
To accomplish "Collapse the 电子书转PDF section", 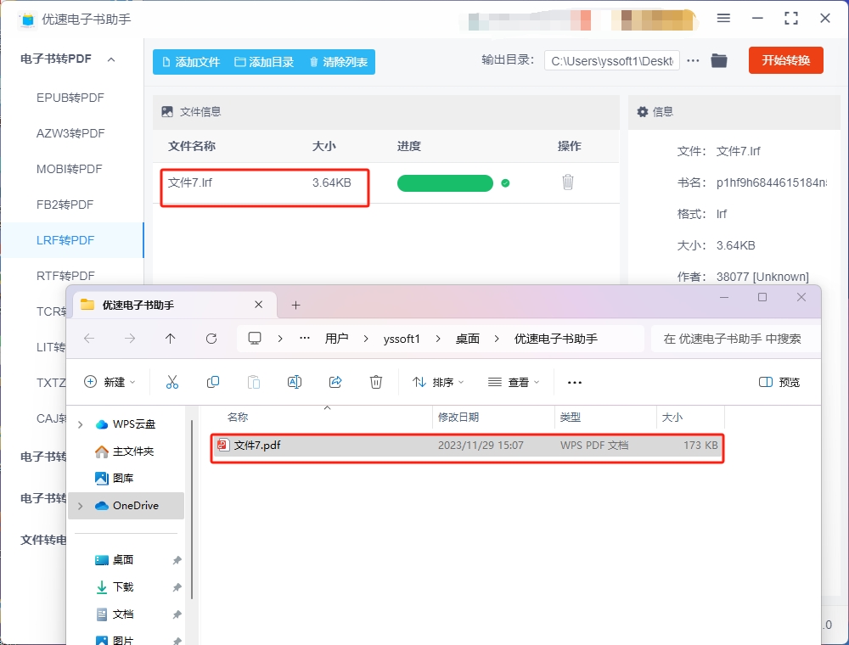I will click(111, 59).
